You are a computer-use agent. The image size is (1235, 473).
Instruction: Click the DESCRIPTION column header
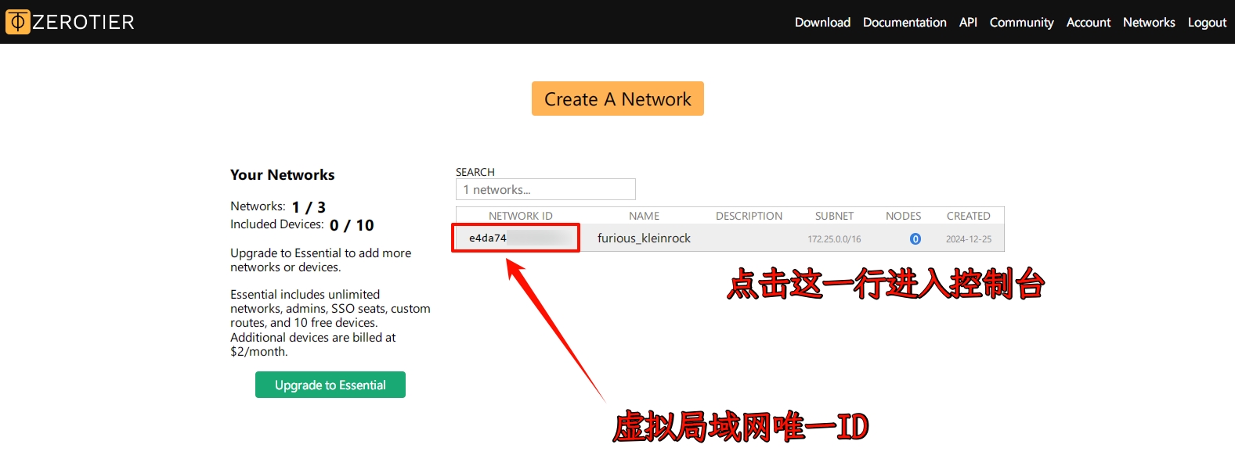pyautogui.click(x=749, y=216)
